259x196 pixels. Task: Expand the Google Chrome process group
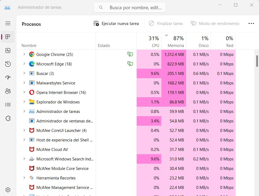tap(24, 54)
